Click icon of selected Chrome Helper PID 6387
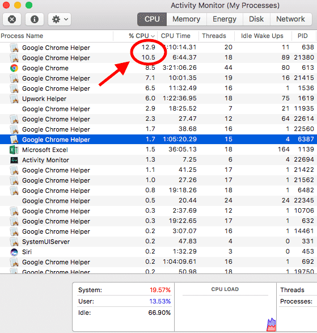Screen dimensions: 317x333 [x=14, y=140]
